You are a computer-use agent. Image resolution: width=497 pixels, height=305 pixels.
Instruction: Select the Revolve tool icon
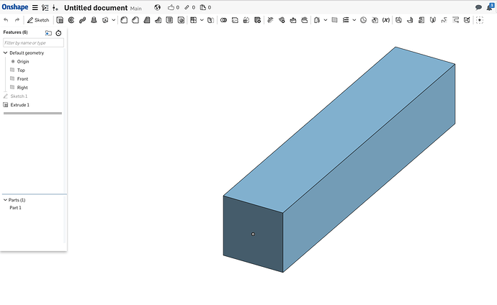pyautogui.click(x=71, y=20)
